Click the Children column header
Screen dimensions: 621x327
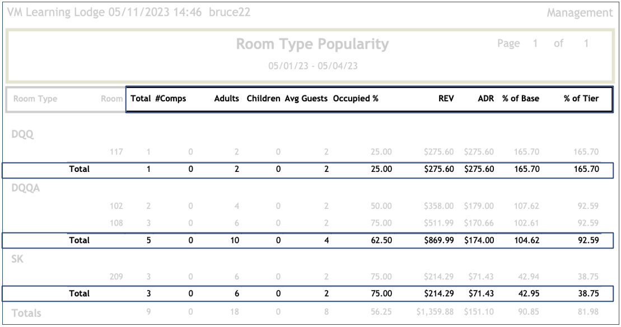(x=263, y=99)
